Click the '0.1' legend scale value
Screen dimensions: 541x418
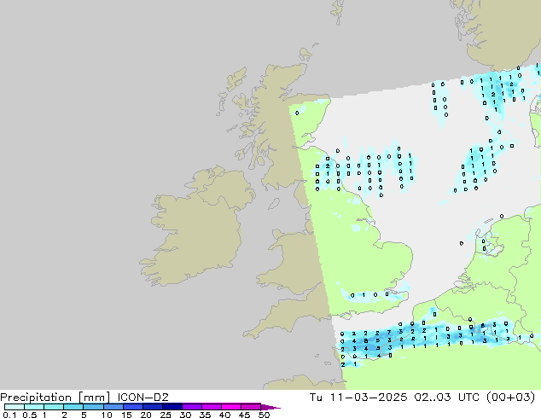[9, 415]
